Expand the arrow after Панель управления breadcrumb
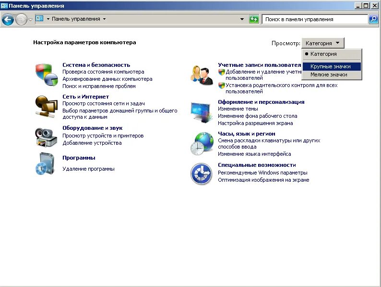Screen dimensions: 381x287 click(x=104, y=19)
